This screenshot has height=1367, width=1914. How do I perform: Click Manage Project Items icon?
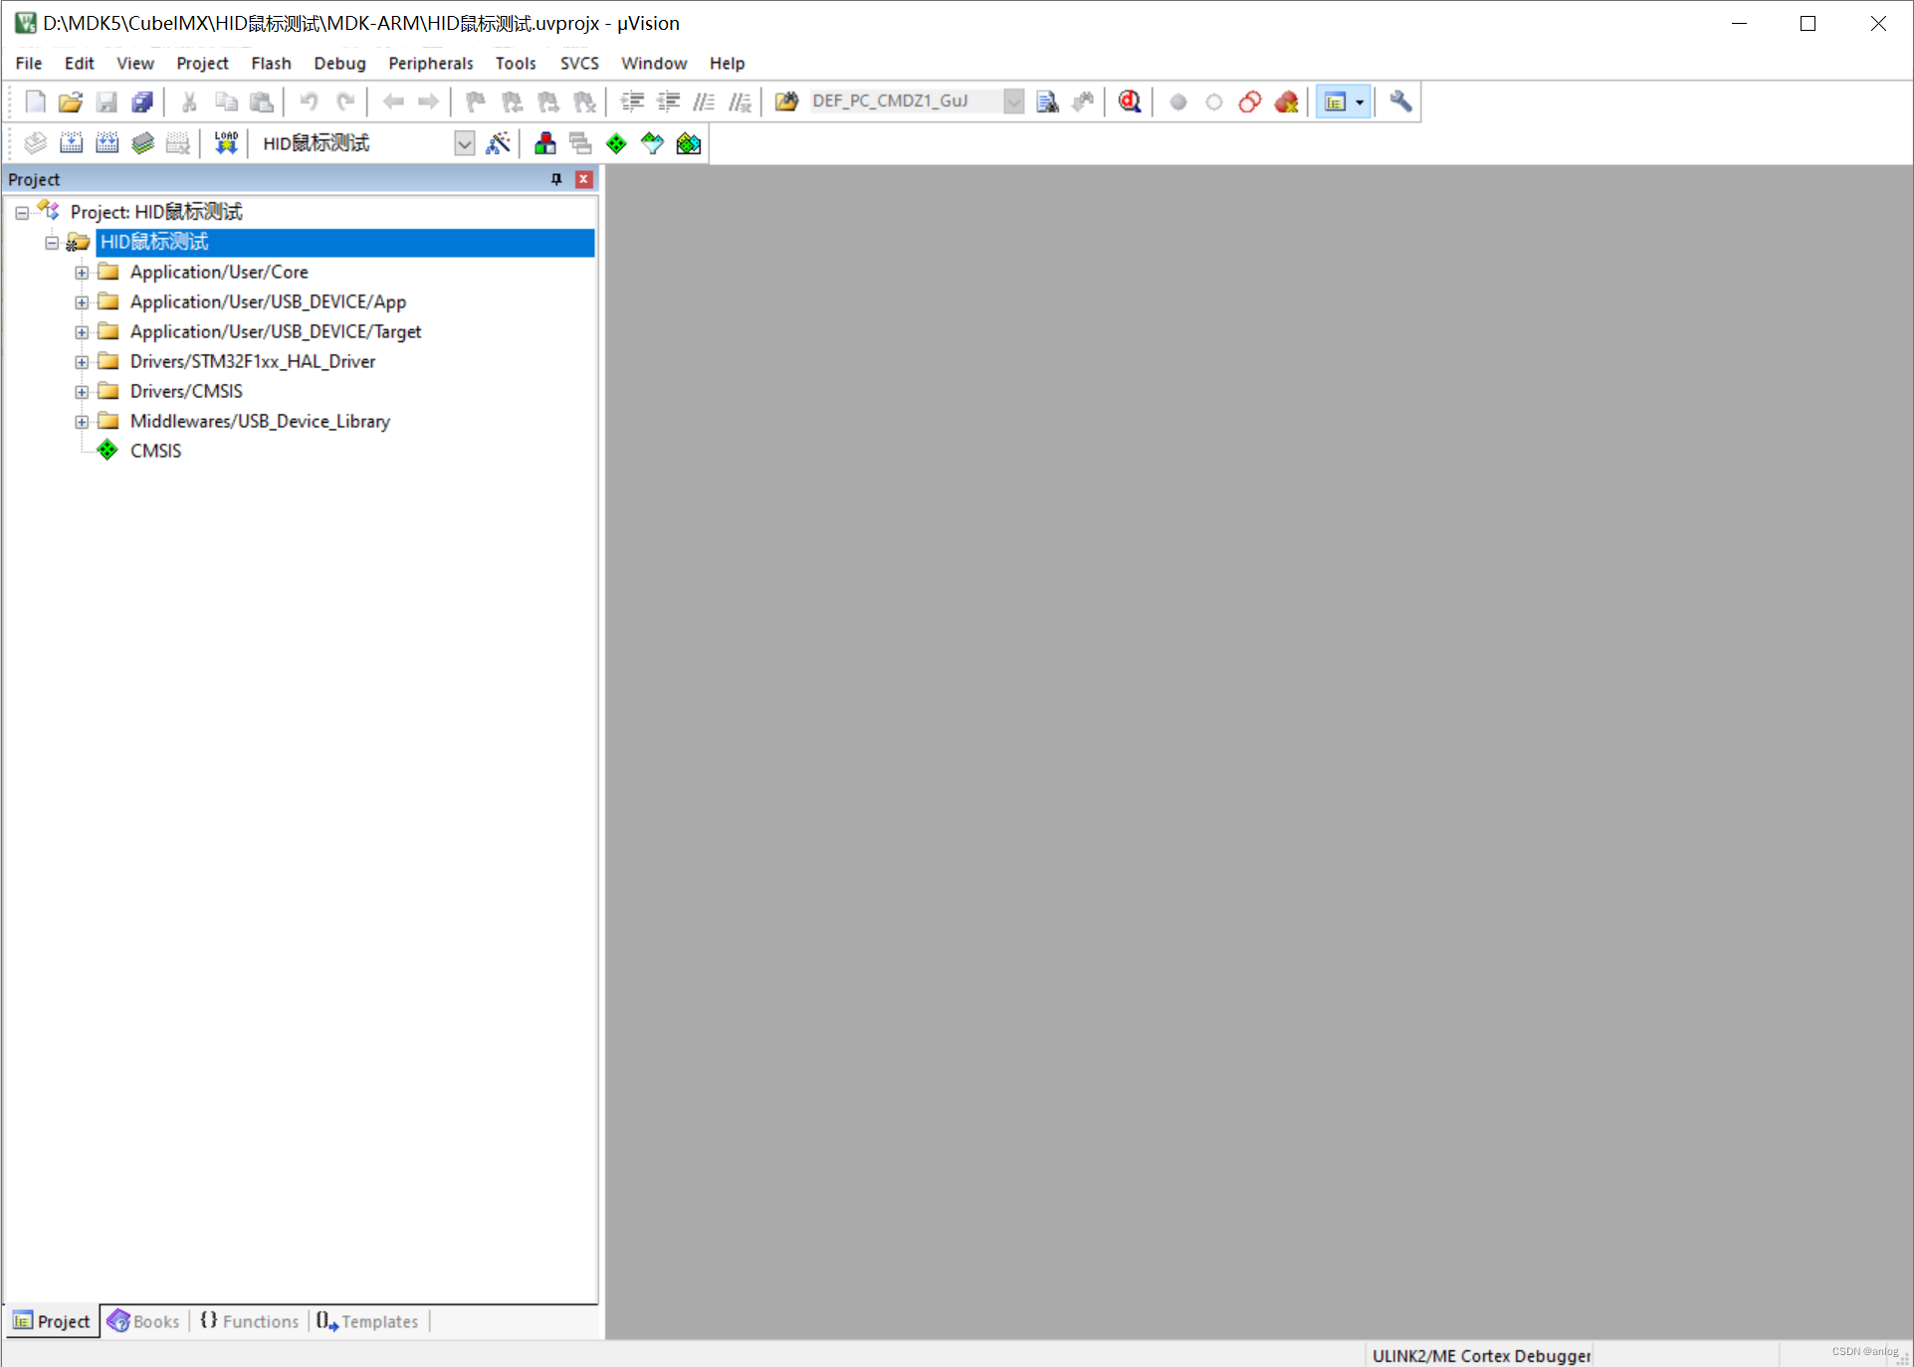544,143
